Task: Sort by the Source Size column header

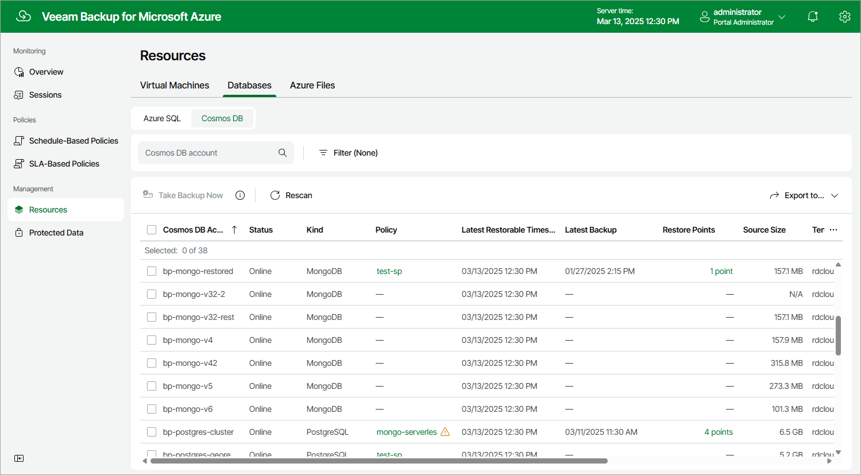Action: [x=764, y=230]
